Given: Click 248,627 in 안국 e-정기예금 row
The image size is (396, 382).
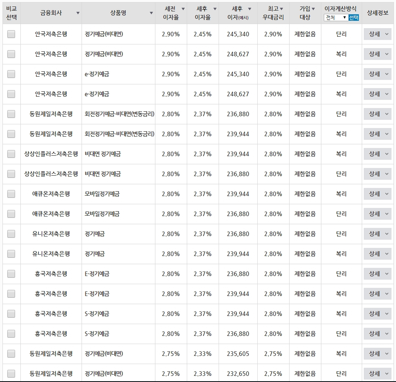Looking at the screenshot, I should coord(238,94).
